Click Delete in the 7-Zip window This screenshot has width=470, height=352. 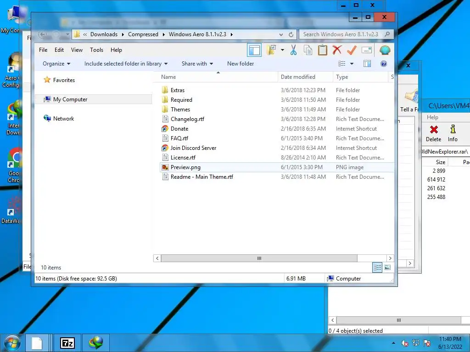coord(433,133)
